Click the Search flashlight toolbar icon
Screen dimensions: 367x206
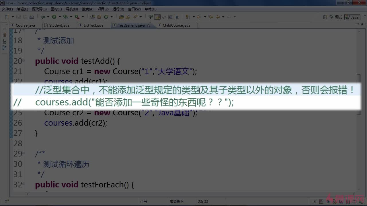(135, 17)
